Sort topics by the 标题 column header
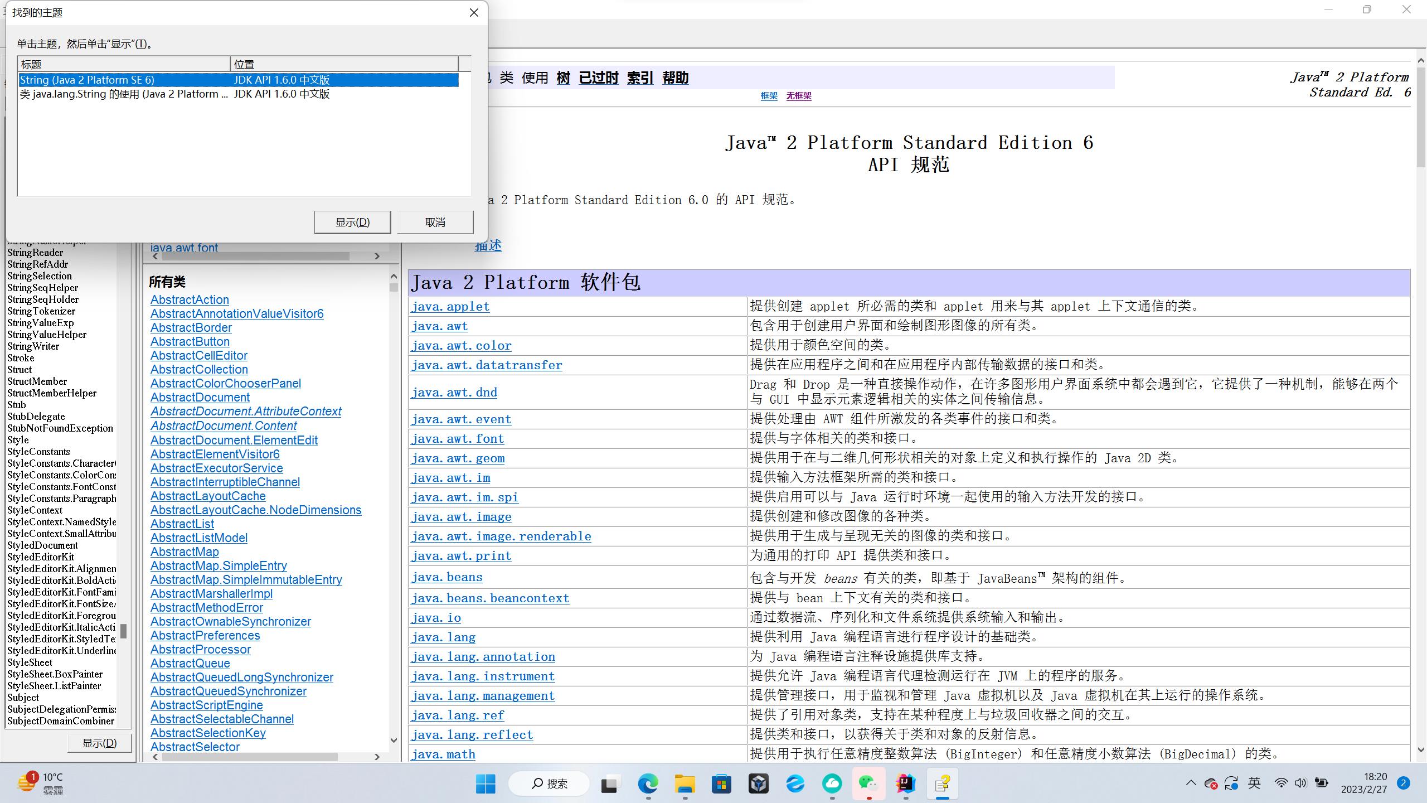The width and height of the screenshot is (1427, 803). point(124,64)
